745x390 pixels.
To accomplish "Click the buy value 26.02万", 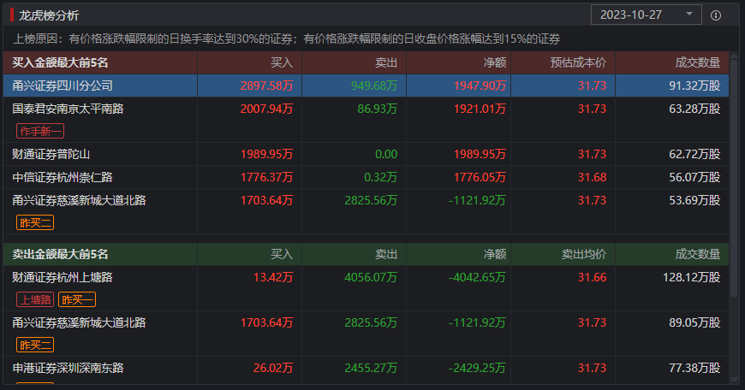I will click(273, 368).
